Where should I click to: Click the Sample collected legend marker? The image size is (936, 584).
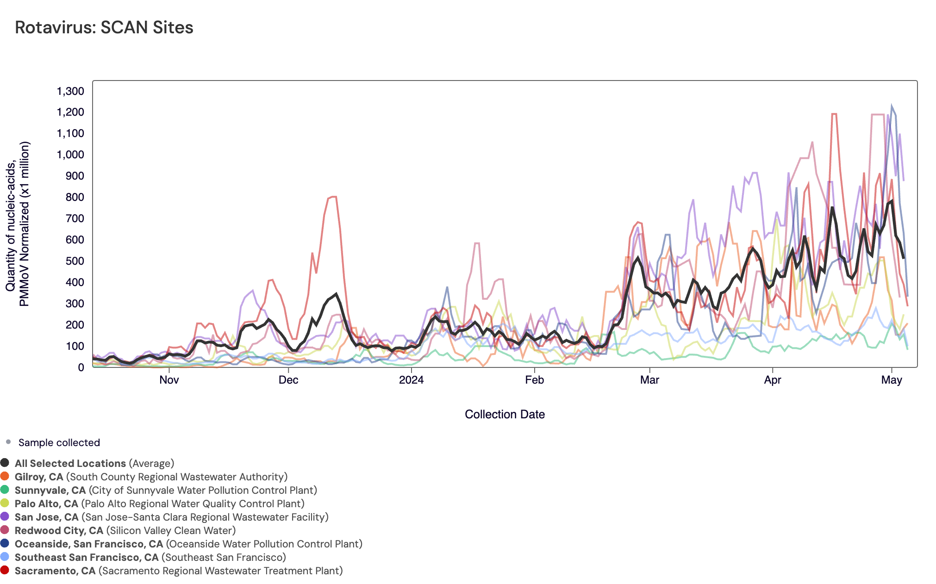point(8,442)
